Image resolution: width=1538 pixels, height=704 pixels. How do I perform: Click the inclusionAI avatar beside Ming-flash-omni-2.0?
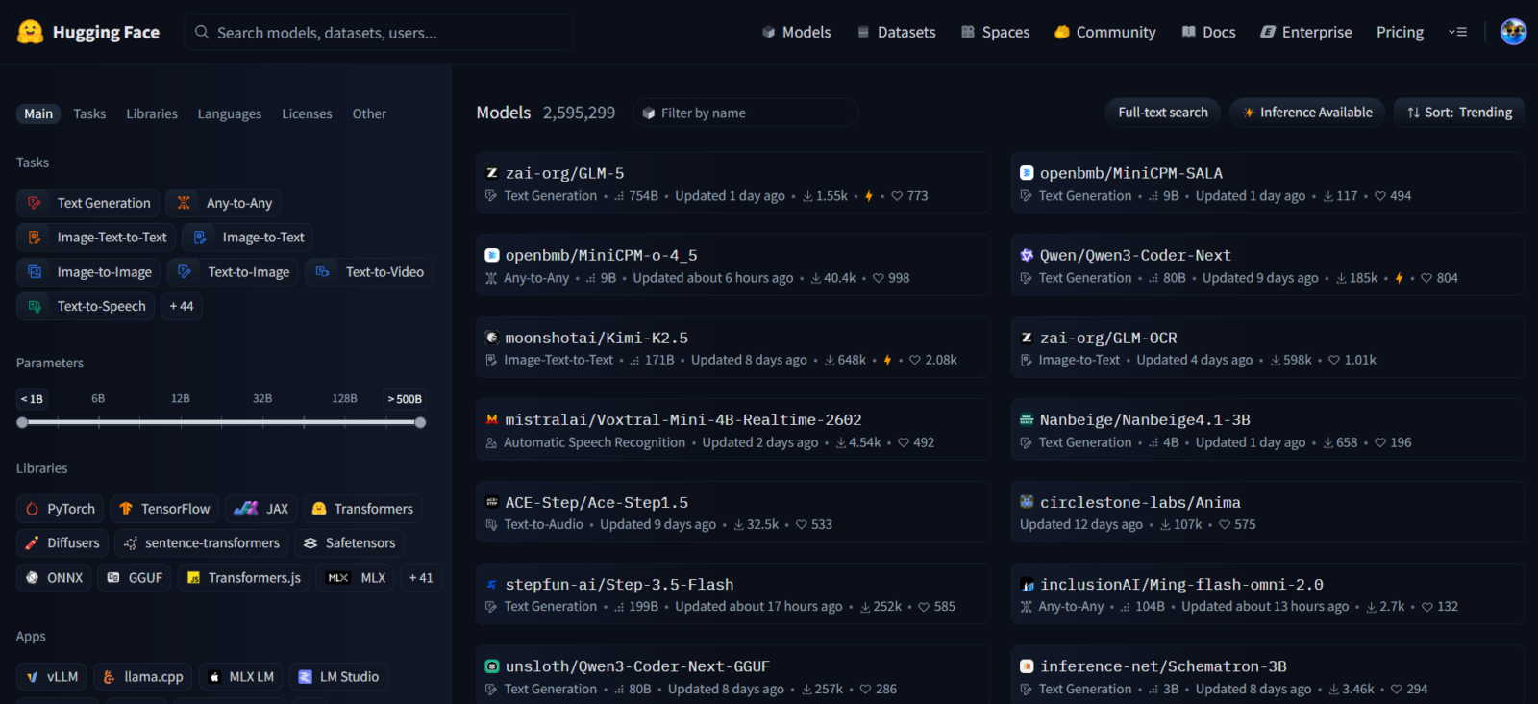[1027, 584]
